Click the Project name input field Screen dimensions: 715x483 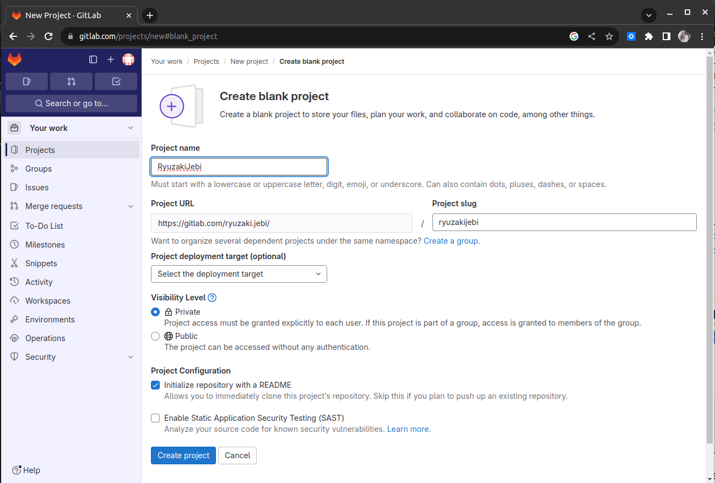239,167
